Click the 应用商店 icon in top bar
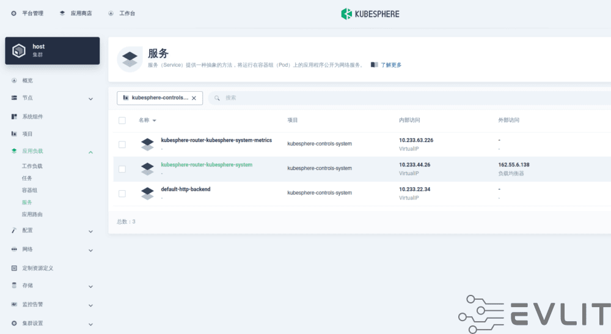The width and height of the screenshot is (611, 334). (62, 13)
